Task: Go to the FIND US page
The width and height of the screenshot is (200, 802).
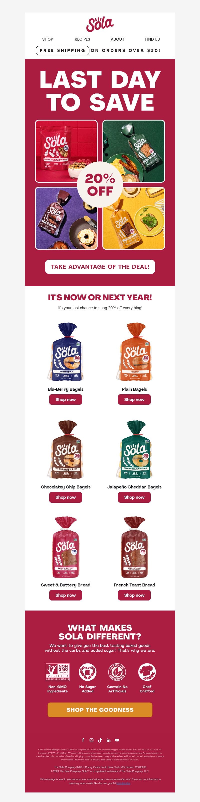Action: pos(152,39)
